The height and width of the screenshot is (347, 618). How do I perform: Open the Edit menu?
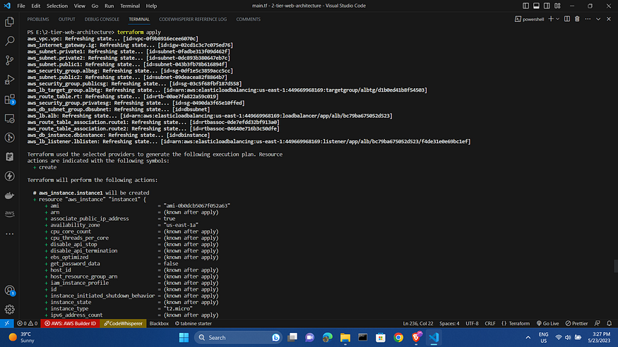coord(35,6)
